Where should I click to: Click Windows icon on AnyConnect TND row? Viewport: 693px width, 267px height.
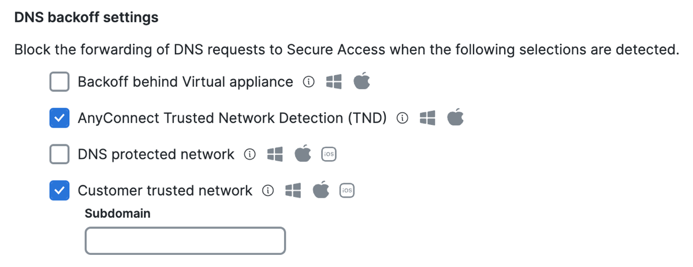point(427,118)
